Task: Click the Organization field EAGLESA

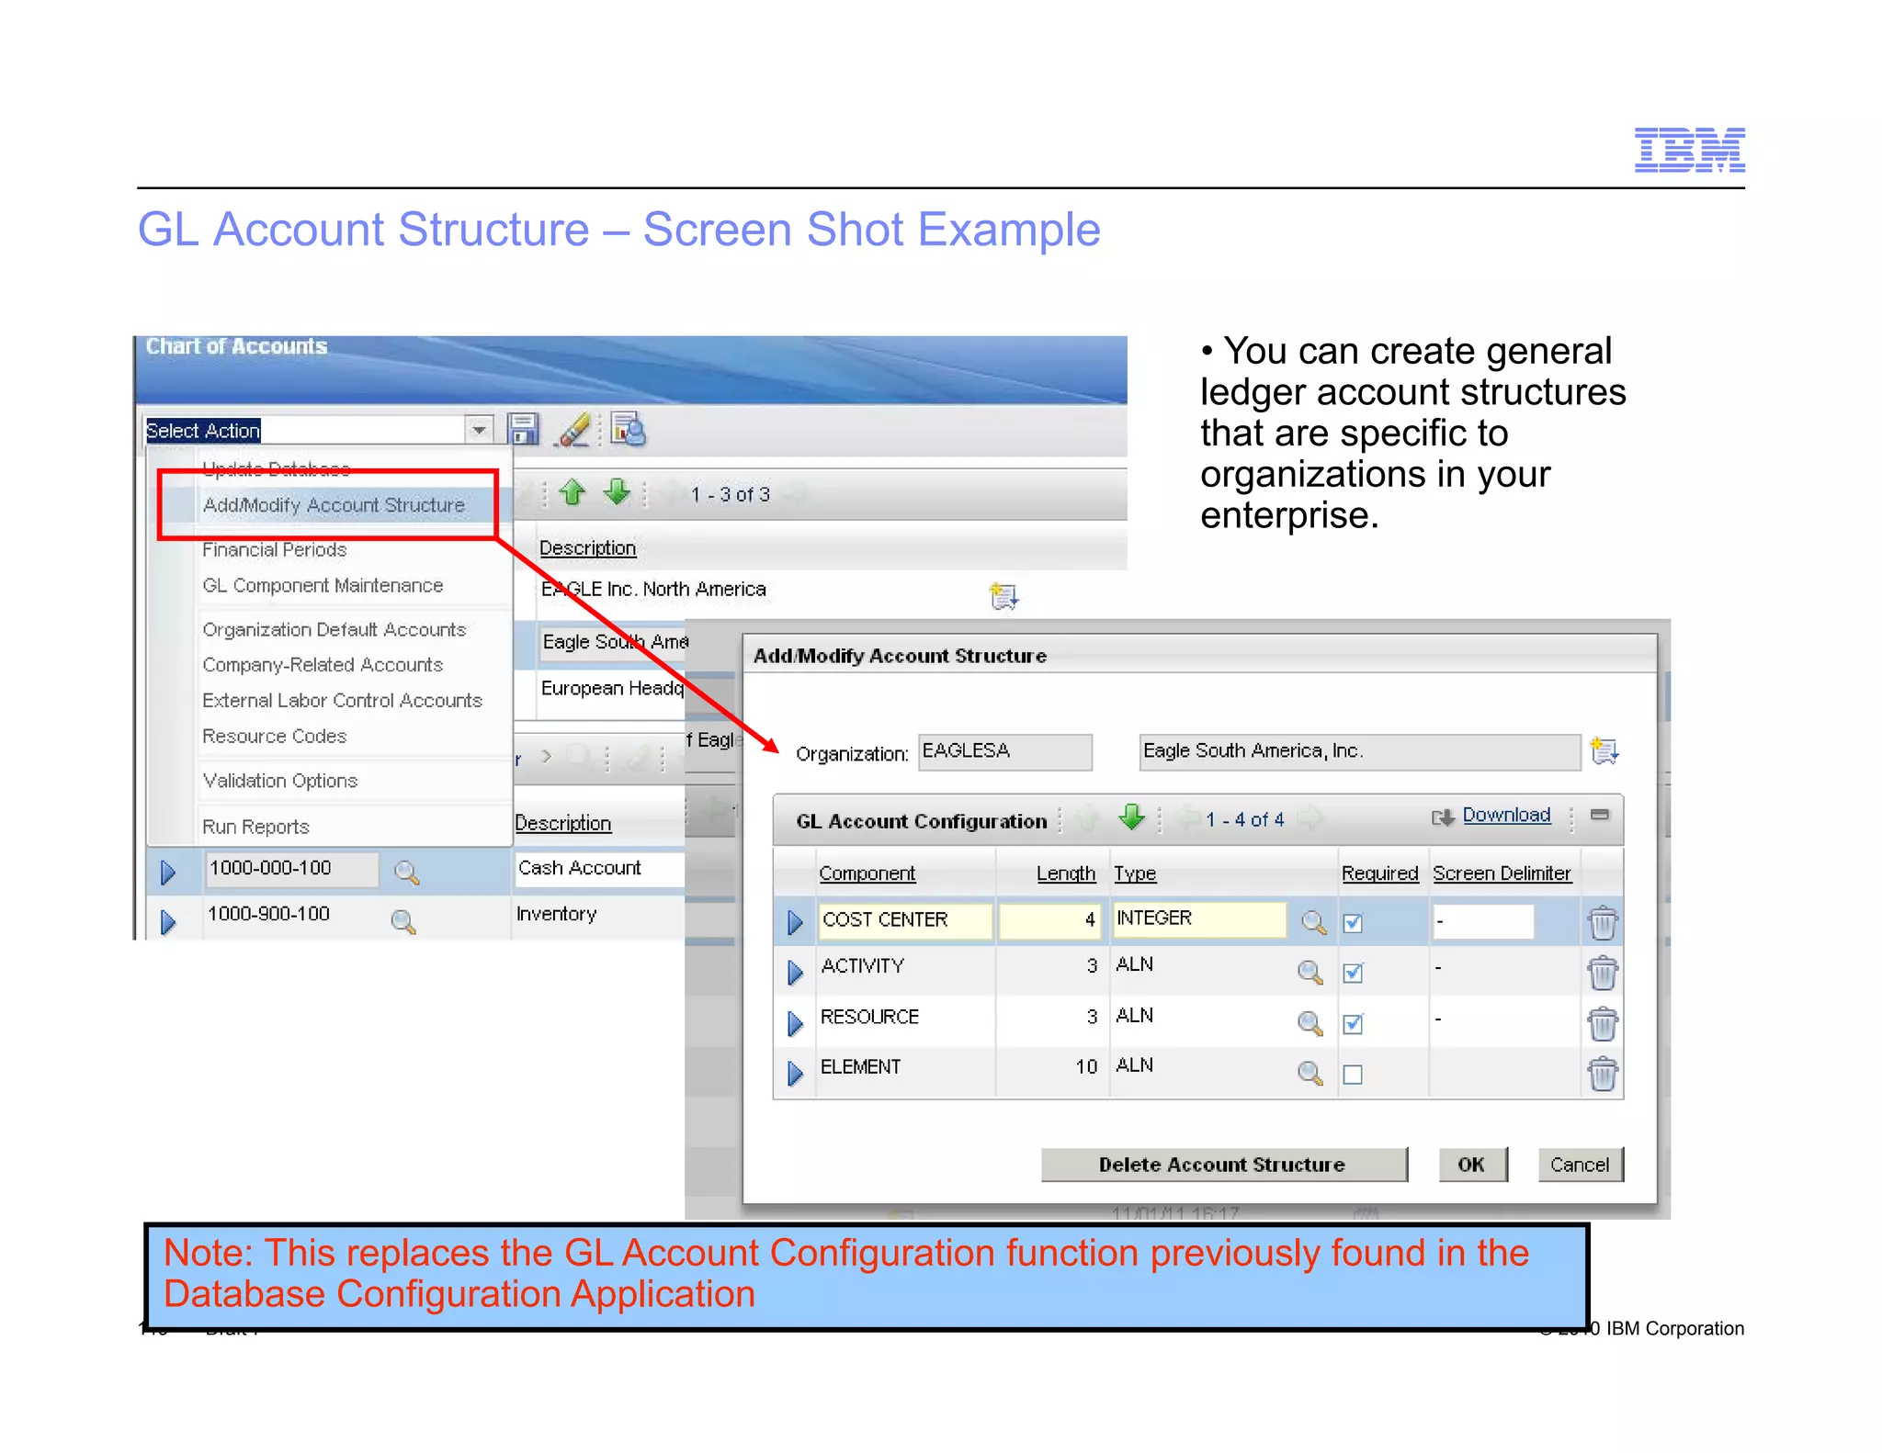Action: click(1005, 751)
